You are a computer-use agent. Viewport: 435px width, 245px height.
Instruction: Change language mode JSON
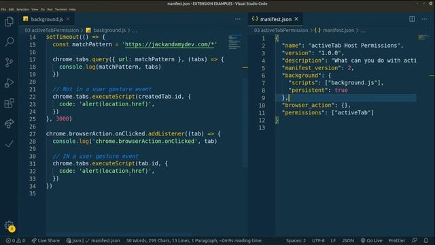point(348,240)
